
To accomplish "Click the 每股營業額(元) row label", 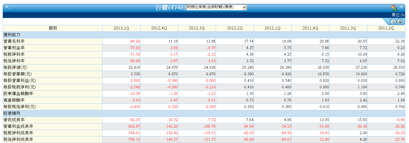I will (x=18, y=74).
